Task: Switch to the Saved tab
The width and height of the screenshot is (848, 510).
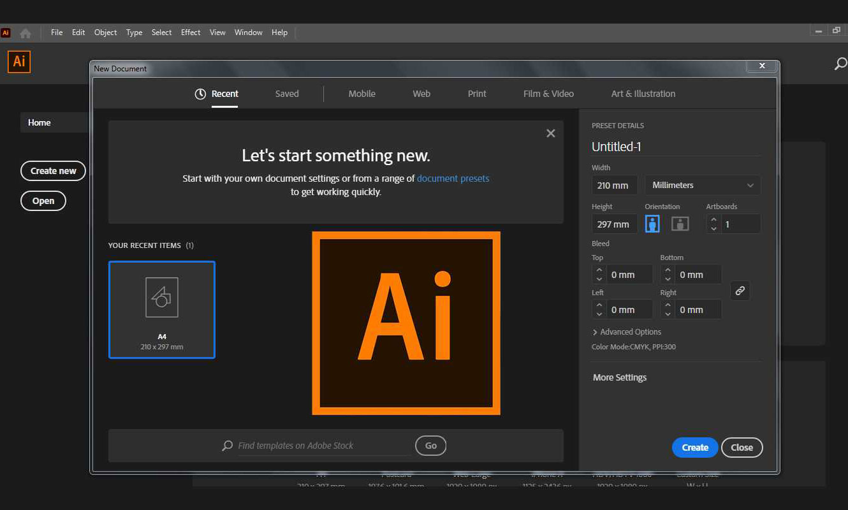Action: (x=287, y=94)
